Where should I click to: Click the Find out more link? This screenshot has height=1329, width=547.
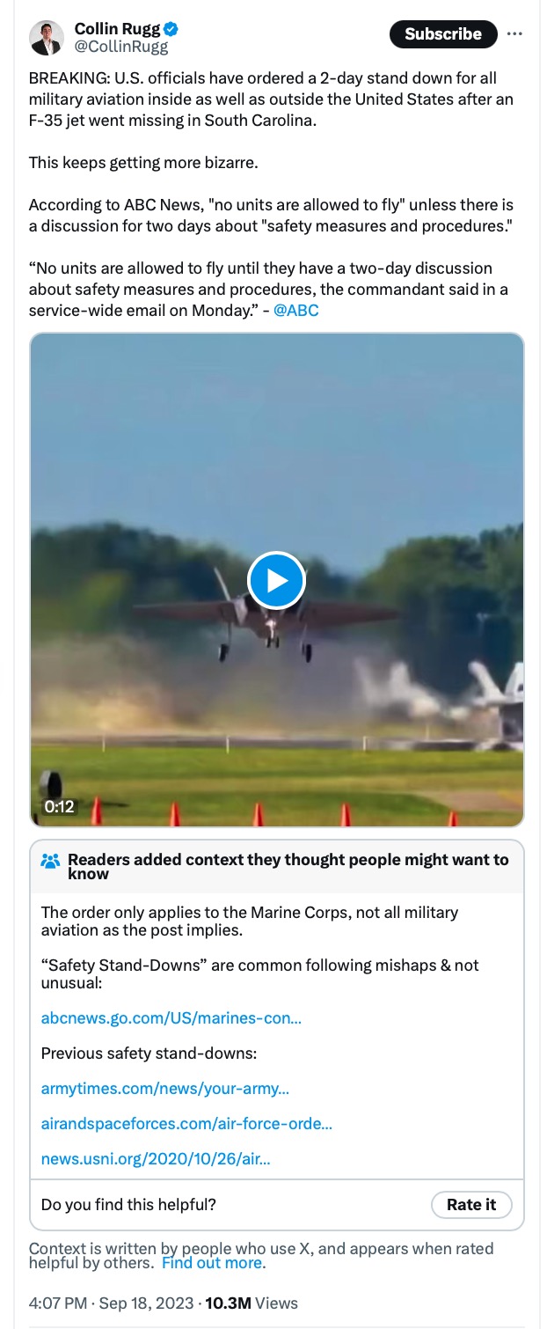[x=212, y=1263]
